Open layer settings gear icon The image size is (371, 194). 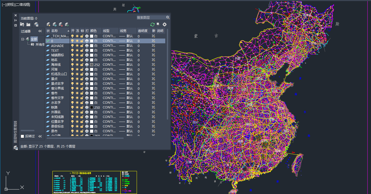click(x=164, y=25)
